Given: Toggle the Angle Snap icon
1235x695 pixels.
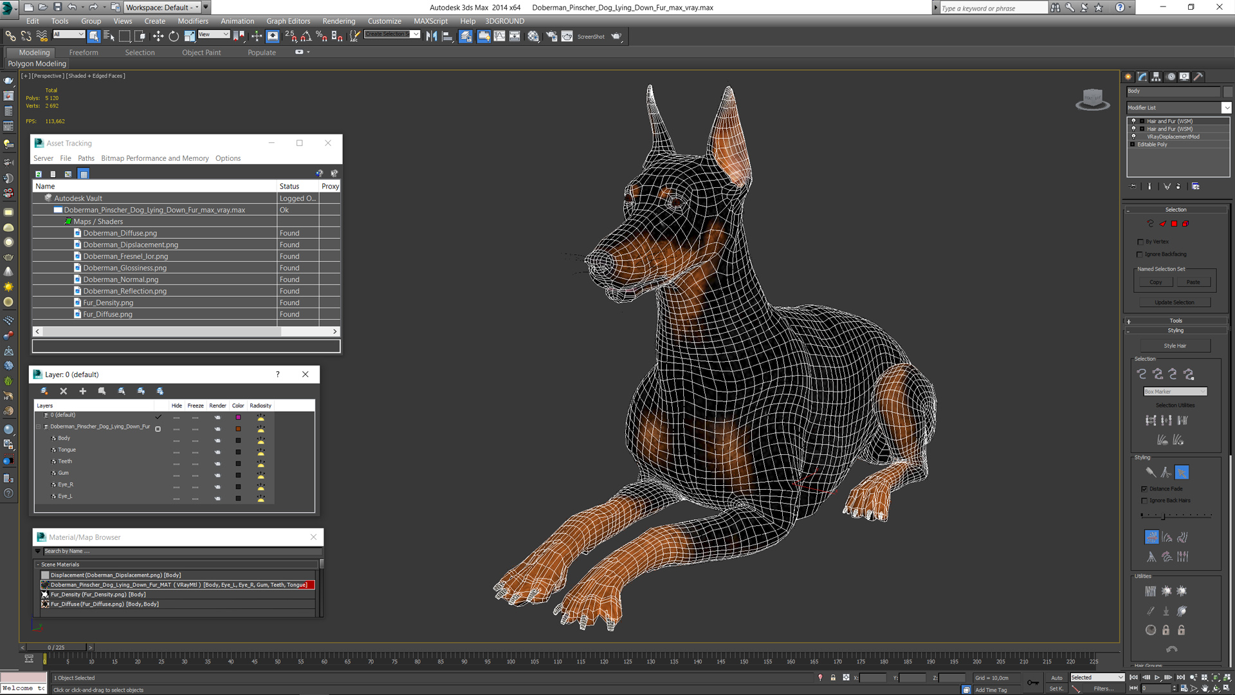Looking at the screenshot, I should pyautogui.click(x=306, y=36).
